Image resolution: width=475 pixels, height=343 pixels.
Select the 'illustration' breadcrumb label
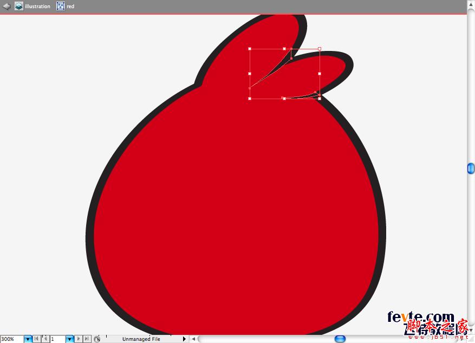pyautogui.click(x=37, y=7)
